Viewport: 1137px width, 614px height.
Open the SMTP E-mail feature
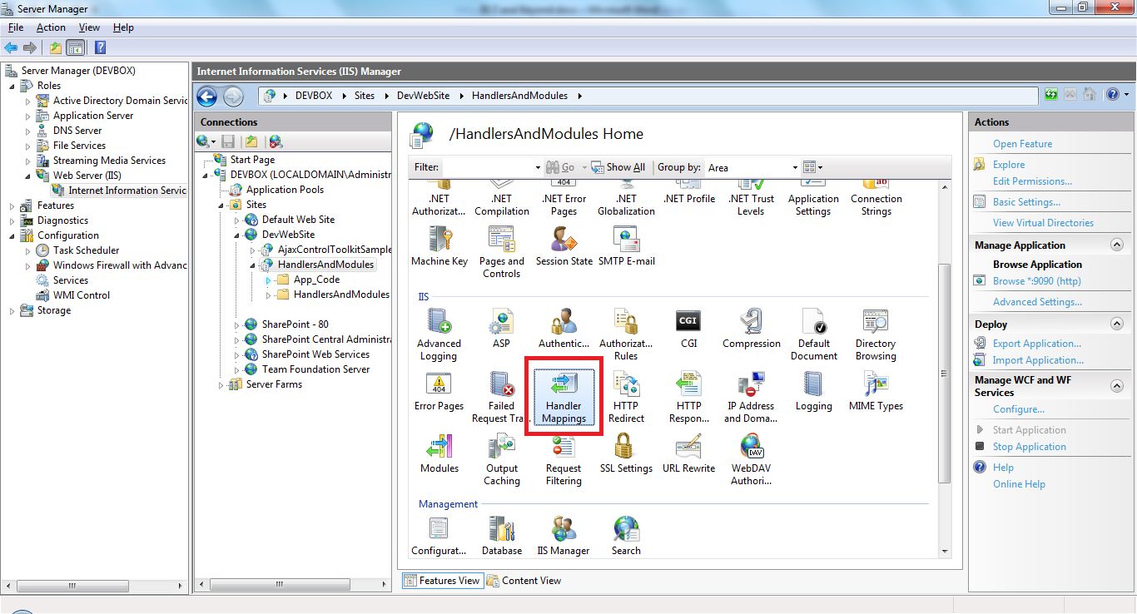tap(626, 246)
